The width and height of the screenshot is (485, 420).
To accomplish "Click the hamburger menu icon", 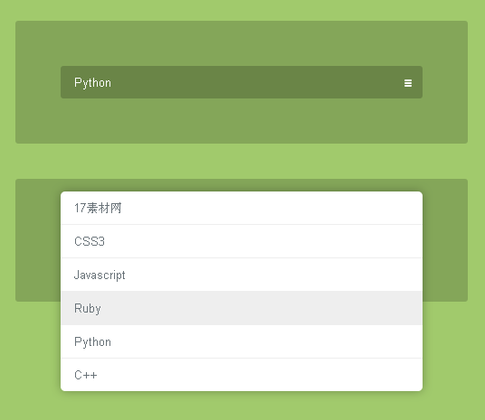I will 408,83.
